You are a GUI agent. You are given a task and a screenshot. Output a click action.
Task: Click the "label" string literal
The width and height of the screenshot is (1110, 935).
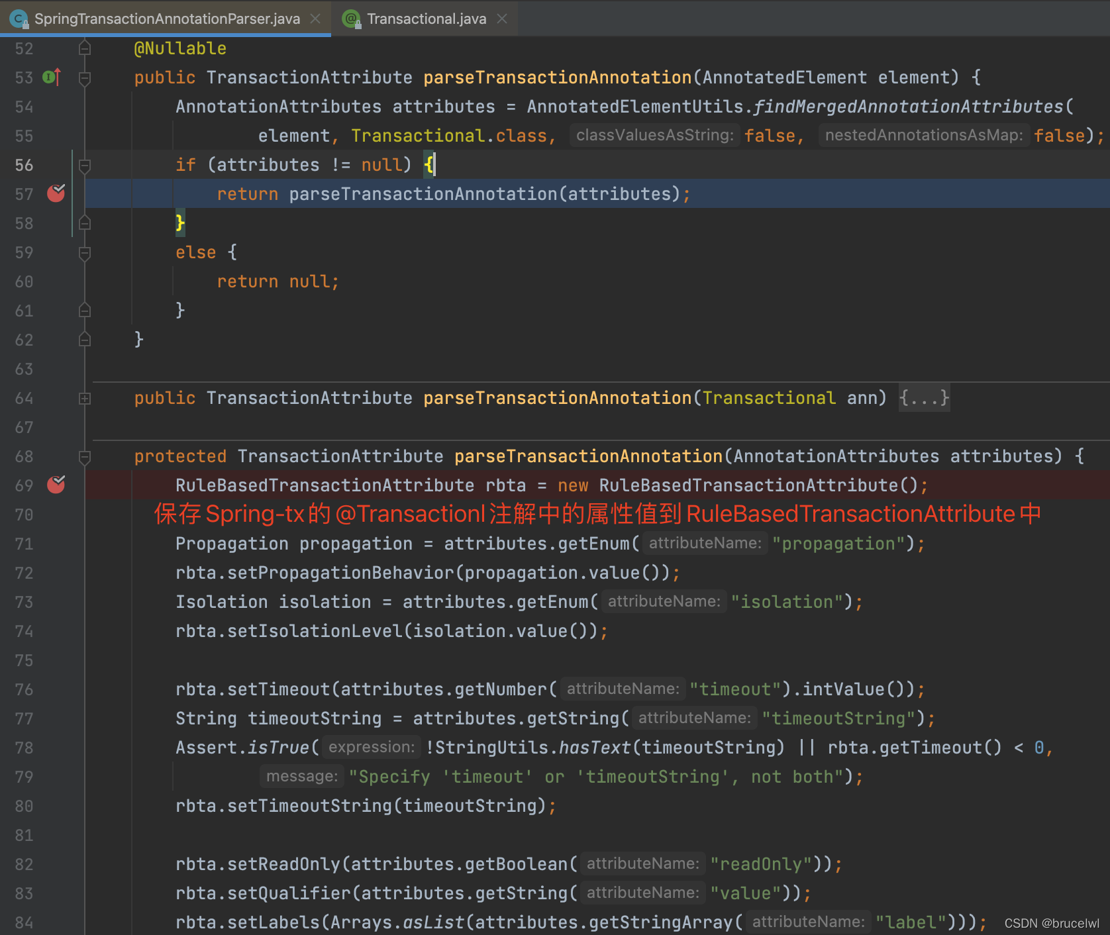pyautogui.click(x=911, y=922)
